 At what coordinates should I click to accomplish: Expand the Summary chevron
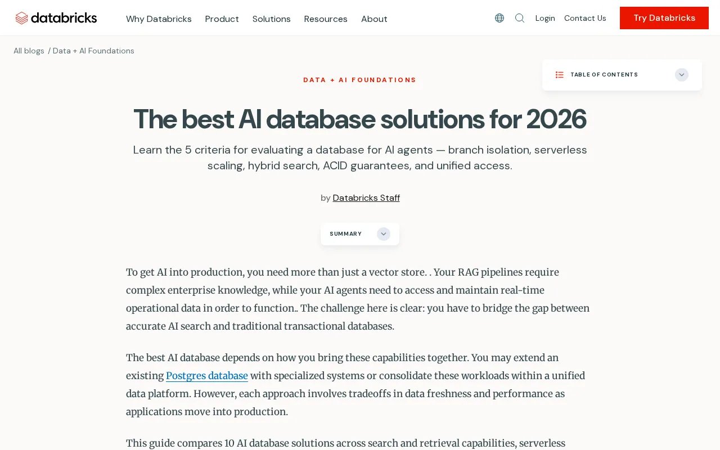pyautogui.click(x=384, y=234)
